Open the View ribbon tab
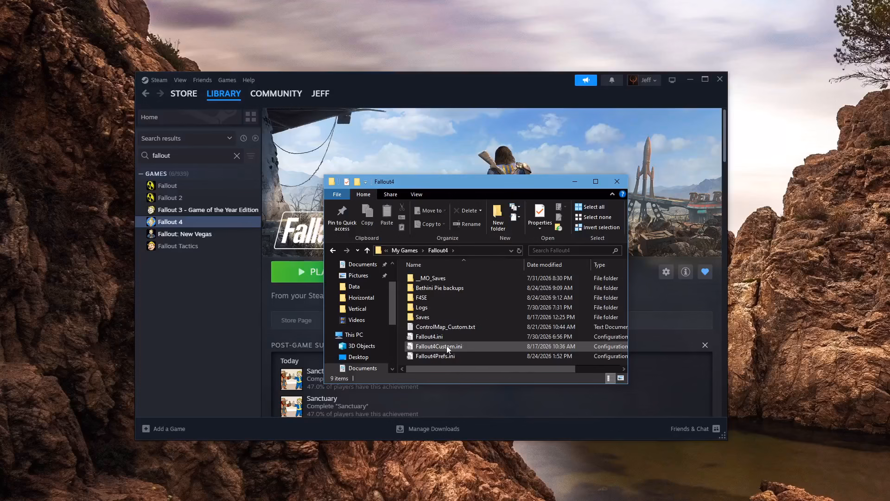The image size is (890, 501). point(416,194)
